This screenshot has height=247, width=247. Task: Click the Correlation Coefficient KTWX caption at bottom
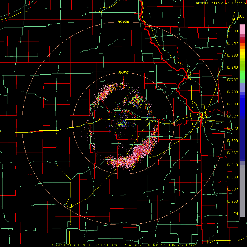(x=125, y=245)
